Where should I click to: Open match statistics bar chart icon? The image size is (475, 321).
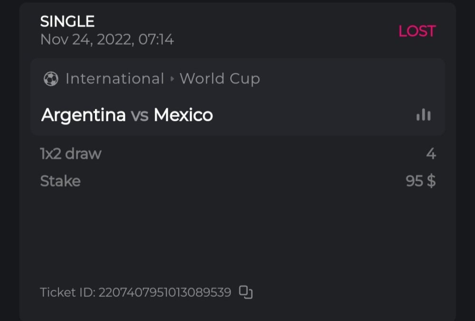[423, 115]
